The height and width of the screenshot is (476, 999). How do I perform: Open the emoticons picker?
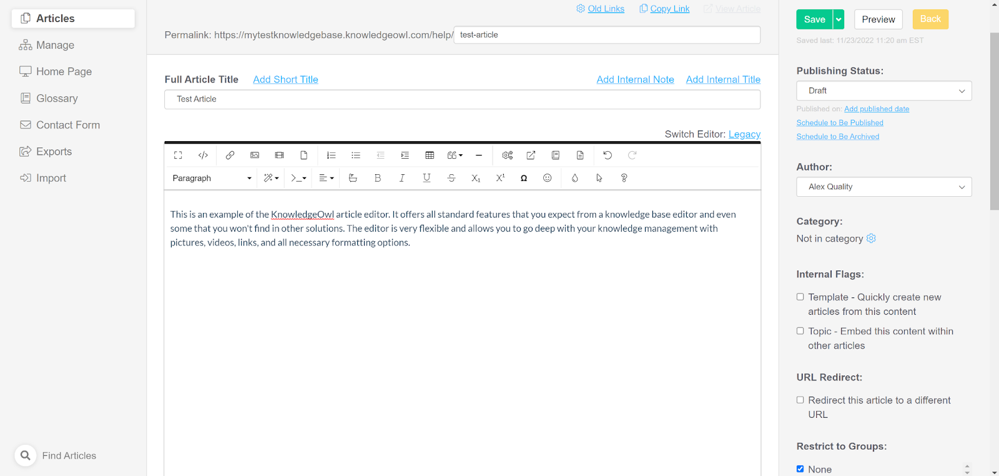click(548, 178)
